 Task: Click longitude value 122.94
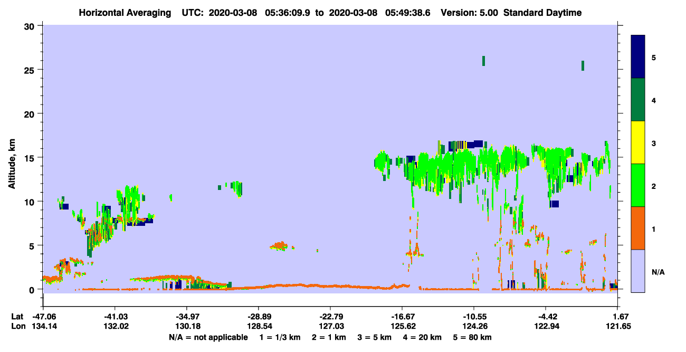coord(546,326)
